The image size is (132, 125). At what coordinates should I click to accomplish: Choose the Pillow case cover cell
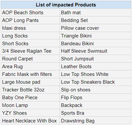click(x=95, y=28)
